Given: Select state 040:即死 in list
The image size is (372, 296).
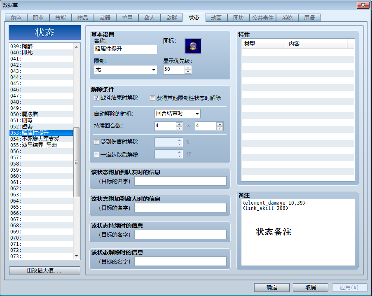Looking at the screenshot, I should (41, 52).
